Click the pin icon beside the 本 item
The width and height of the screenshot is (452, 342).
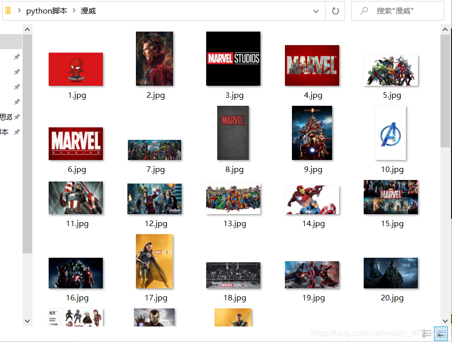click(17, 132)
